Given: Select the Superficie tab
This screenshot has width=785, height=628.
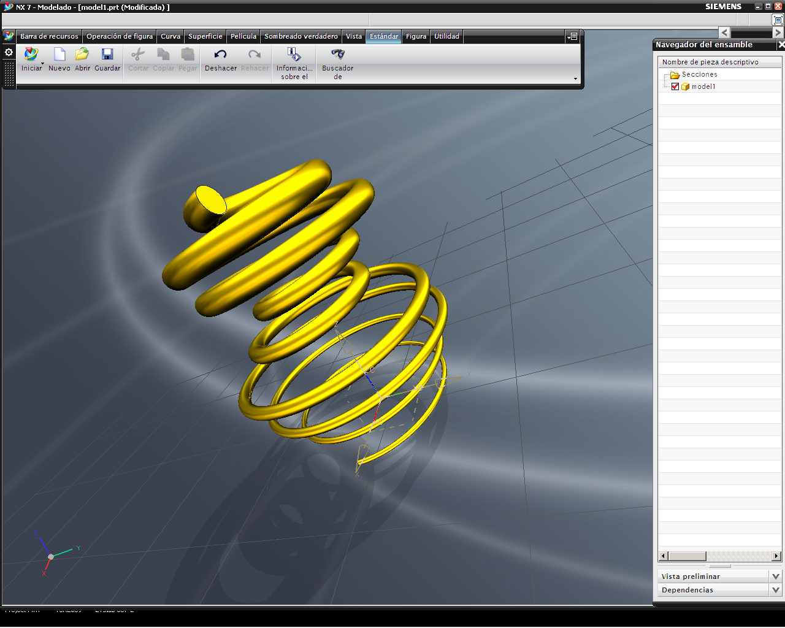Looking at the screenshot, I should (205, 36).
